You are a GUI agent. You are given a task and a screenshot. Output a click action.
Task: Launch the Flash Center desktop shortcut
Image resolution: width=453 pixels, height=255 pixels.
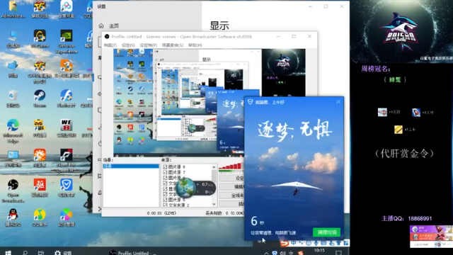[66, 98]
